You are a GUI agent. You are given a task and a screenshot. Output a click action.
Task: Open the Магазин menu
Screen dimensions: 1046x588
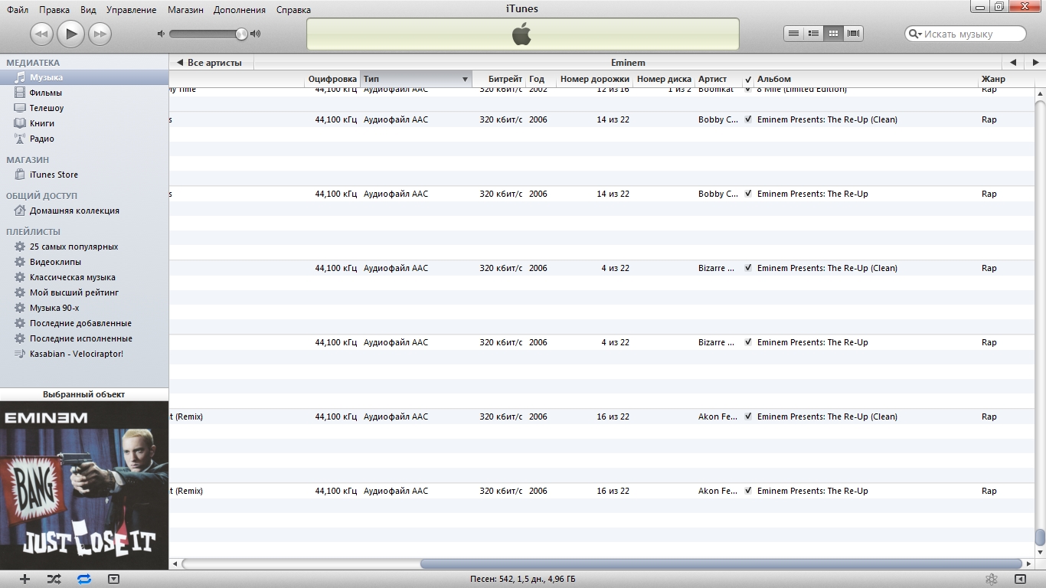[185, 10]
